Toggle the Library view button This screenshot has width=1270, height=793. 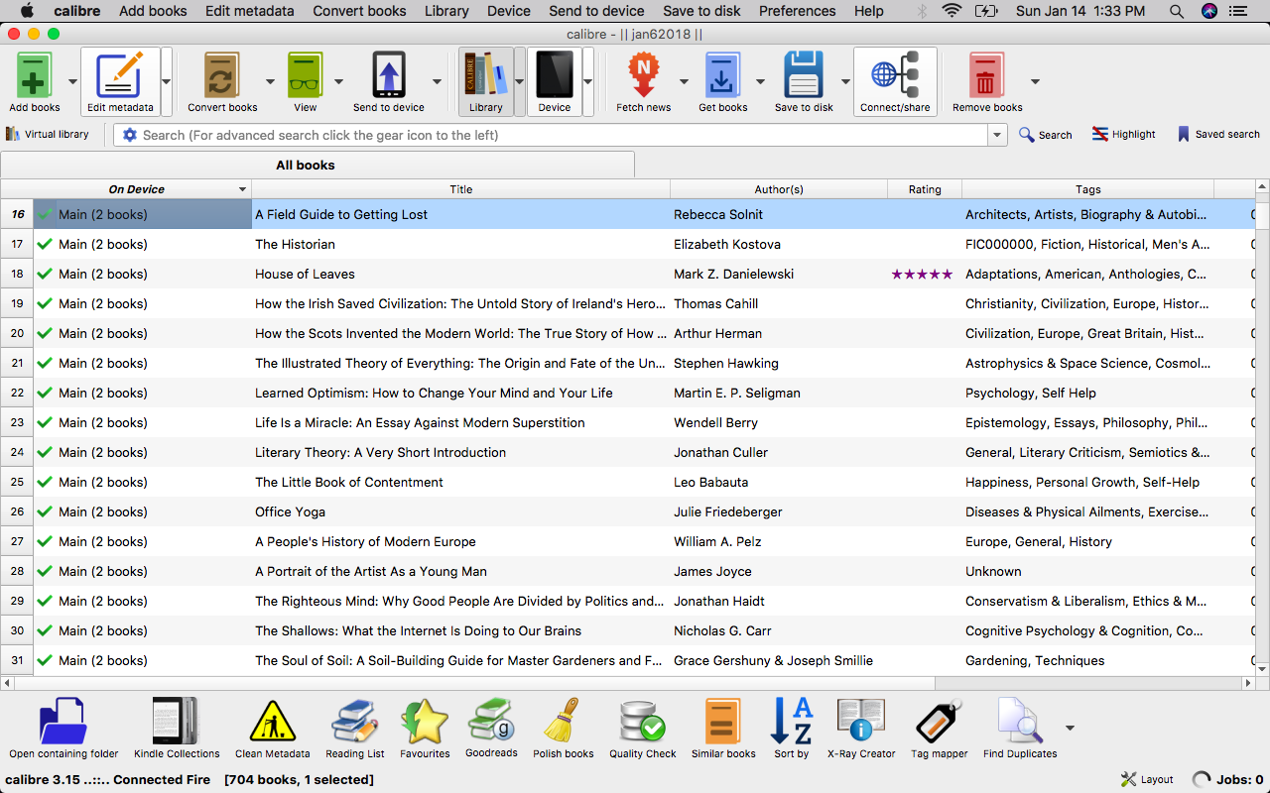pos(485,79)
